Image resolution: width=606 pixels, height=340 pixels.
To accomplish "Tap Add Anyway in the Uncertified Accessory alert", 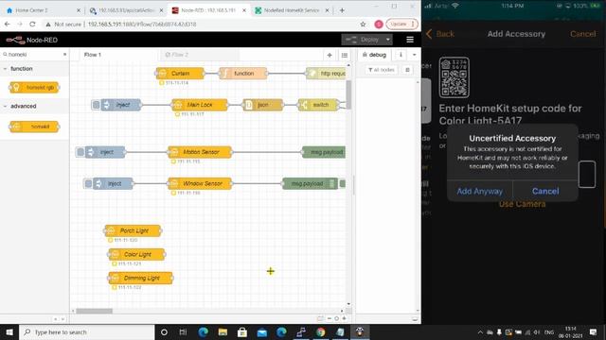I will coord(480,191).
